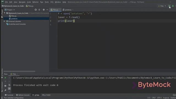Image resolution: width=176 pixels, height=99 pixels.
Task: Open the Edit menu
Action: coord(11,2)
